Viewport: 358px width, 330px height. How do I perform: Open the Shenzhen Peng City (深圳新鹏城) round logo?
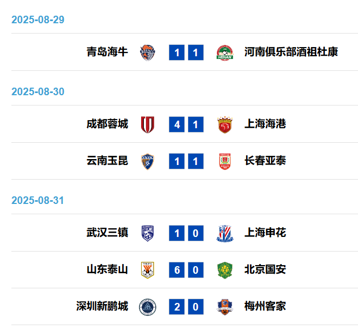(x=148, y=307)
